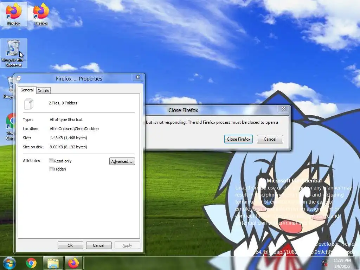The width and height of the screenshot is (360, 270).
Task: Click the '2 Files, 0 Folders' text
Action: click(x=63, y=103)
